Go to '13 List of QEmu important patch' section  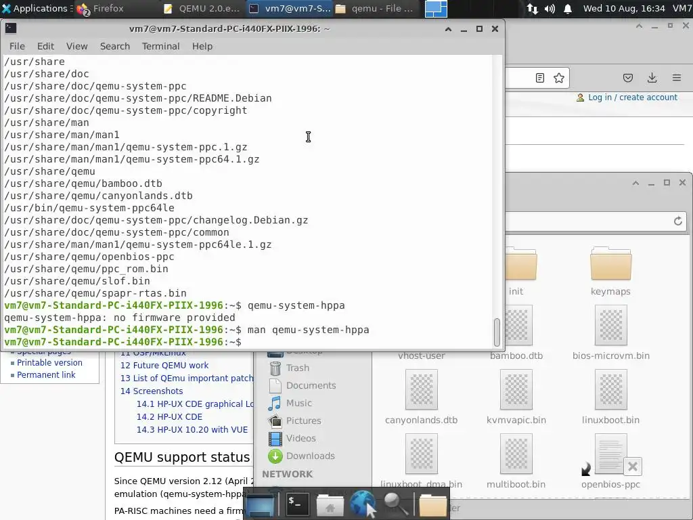tap(187, 378)
